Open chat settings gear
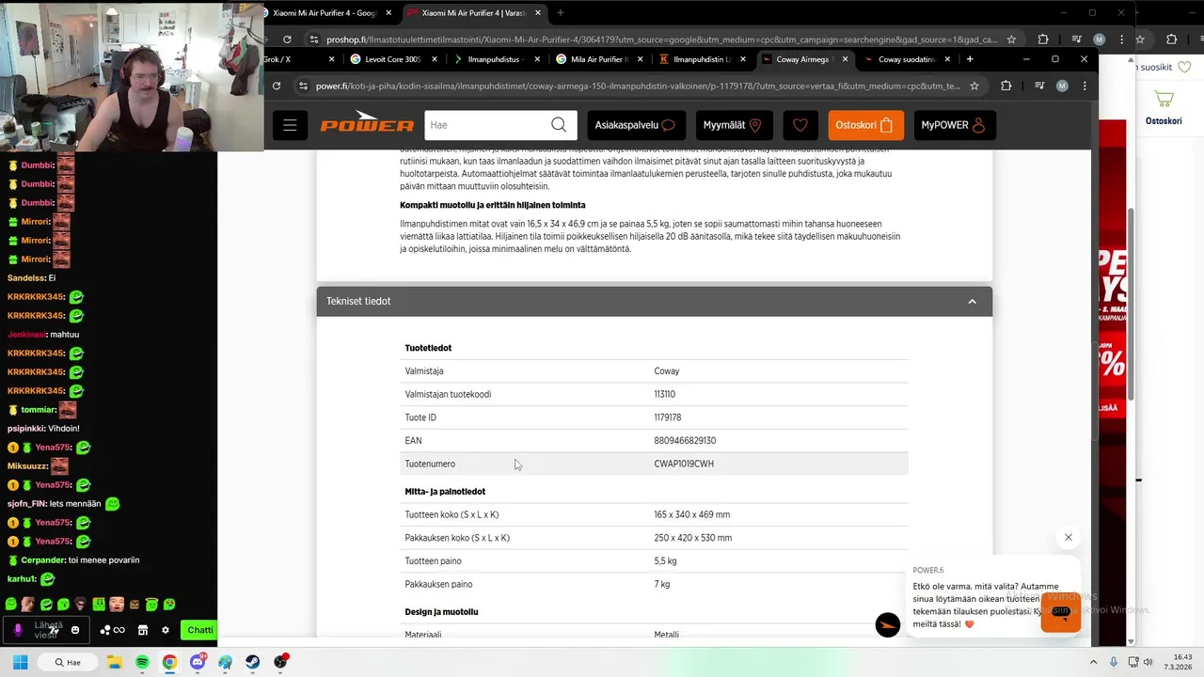1204x677 pixels. 166,630
